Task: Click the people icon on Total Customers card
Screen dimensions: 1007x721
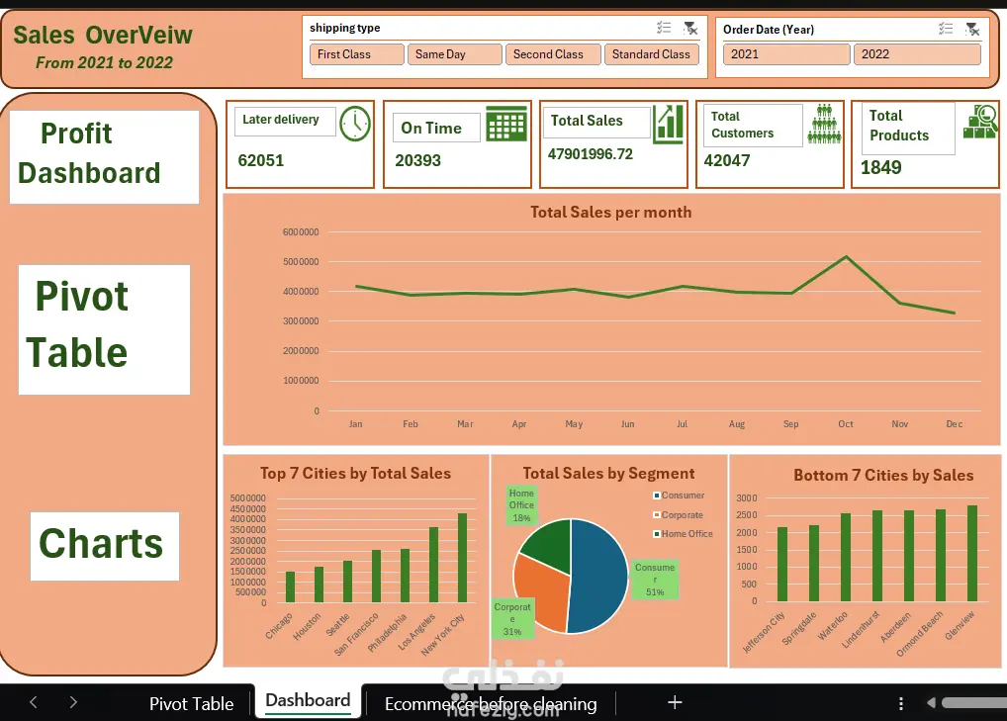Action: coord(825,124)
